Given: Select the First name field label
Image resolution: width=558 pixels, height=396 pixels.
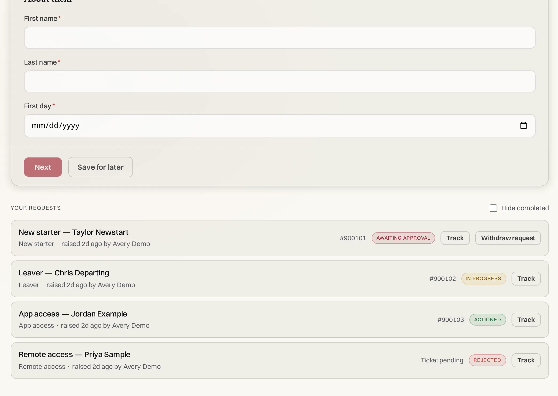Looking at the screenshot, I should 41,18.
